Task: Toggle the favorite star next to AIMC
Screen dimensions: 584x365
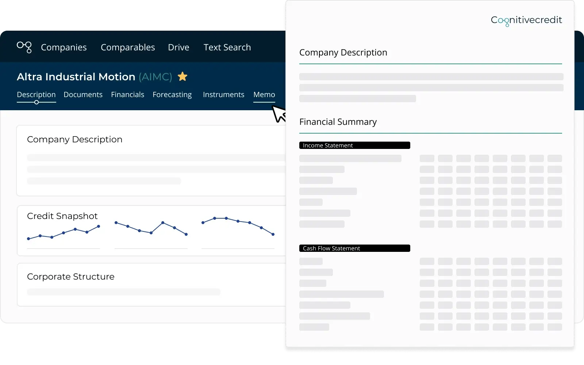Action: 182,76
